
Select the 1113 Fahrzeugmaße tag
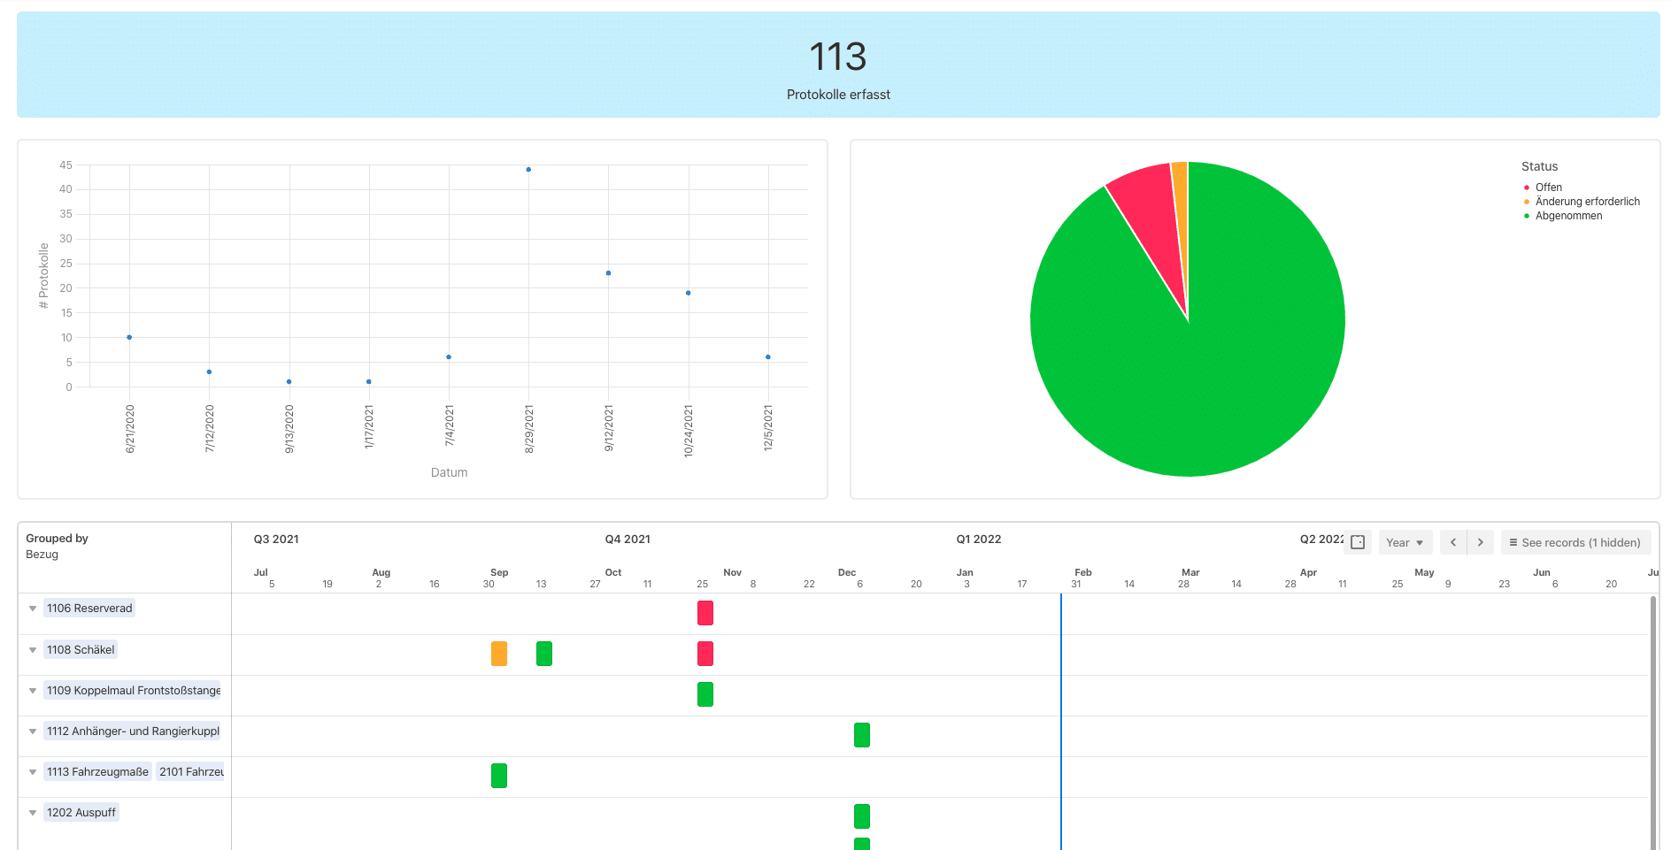coord(97,772)
